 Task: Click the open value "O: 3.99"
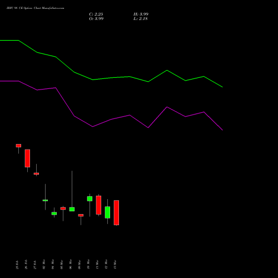(x=96, y=19)
